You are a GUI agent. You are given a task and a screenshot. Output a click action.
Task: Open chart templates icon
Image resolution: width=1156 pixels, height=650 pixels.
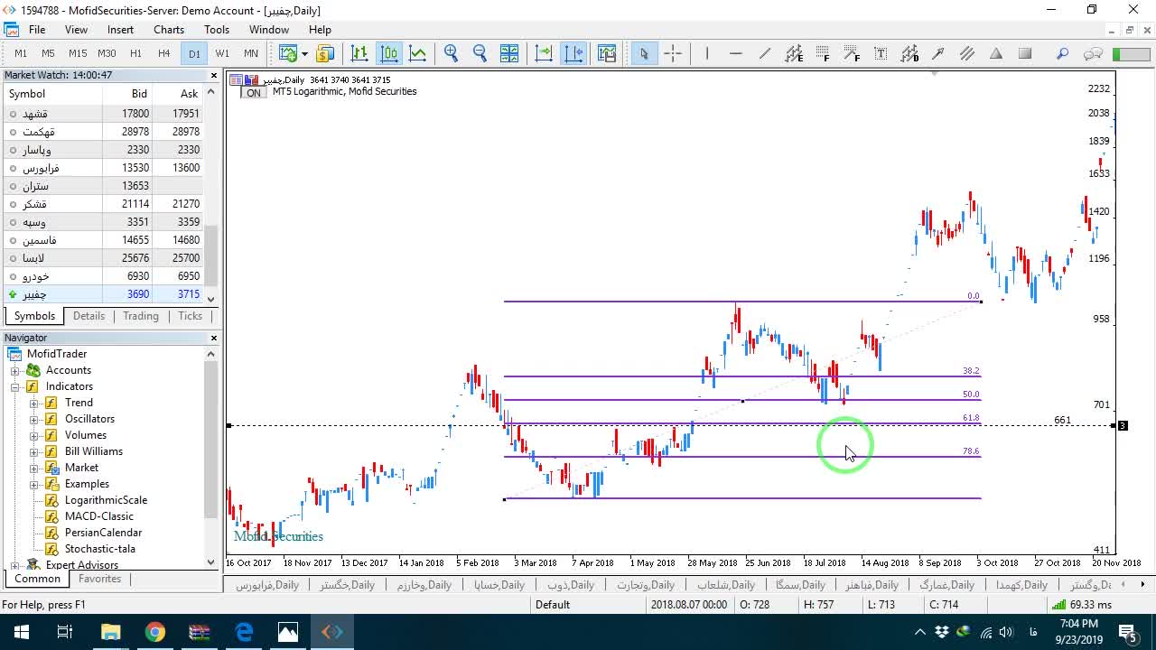pyautogui.click(x=607, y=53)
